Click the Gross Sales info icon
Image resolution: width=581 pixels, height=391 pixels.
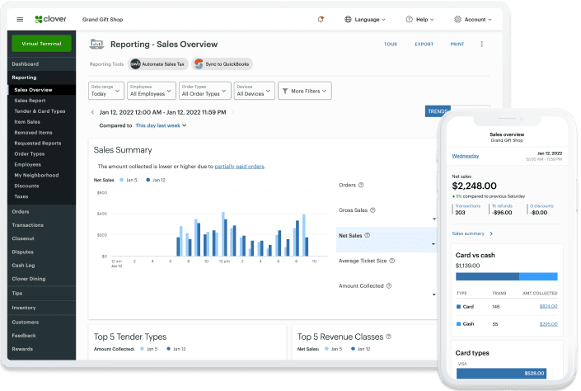pos(372,210)
